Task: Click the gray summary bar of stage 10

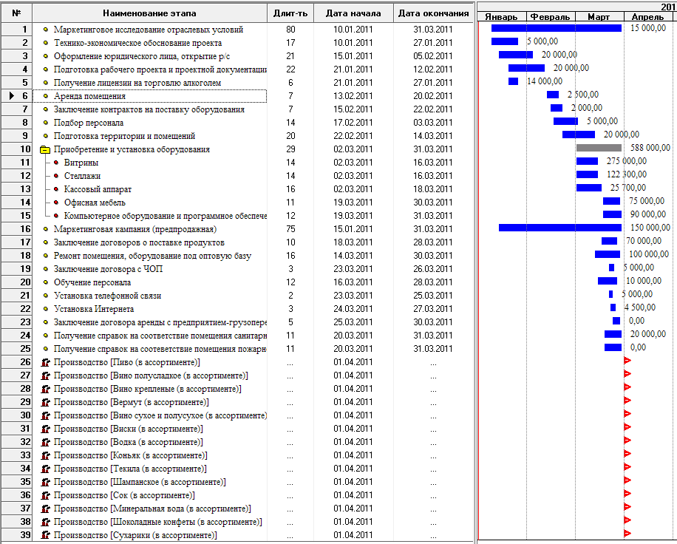Action: click(599, 148)
